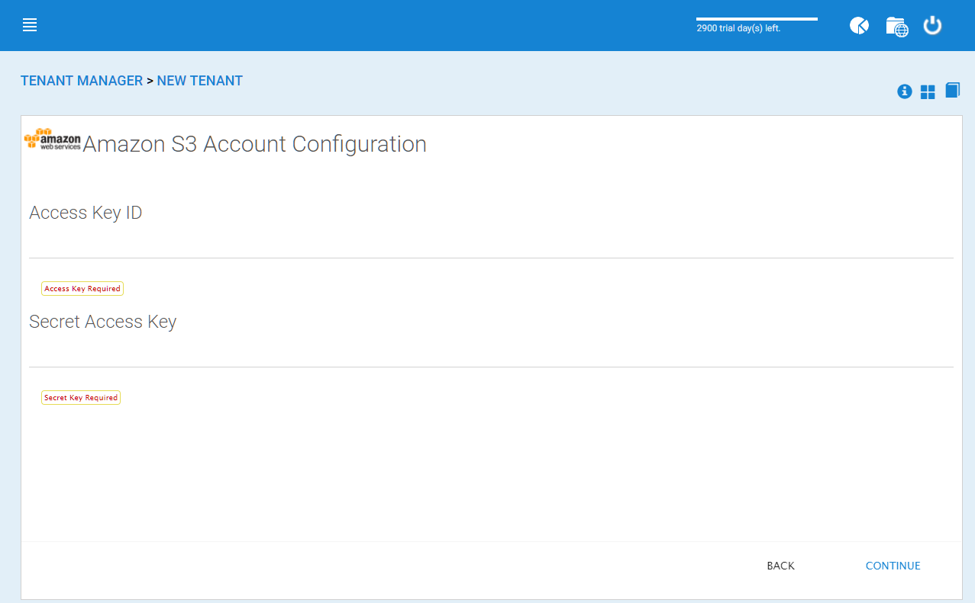Click the power logout icon

(932, 26)
